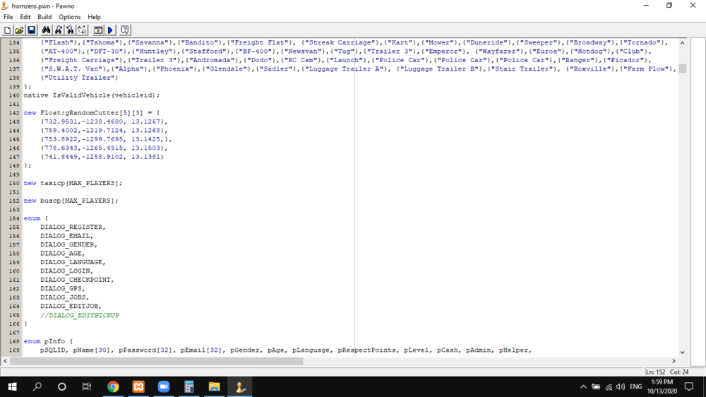
Task: Open the Windows Start menu
Action: pyautogui.click(x=12, y=386)
